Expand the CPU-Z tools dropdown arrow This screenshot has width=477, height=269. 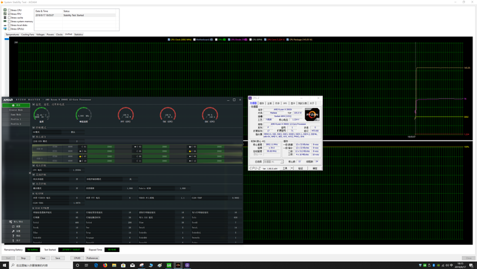(x=291, y=168)
